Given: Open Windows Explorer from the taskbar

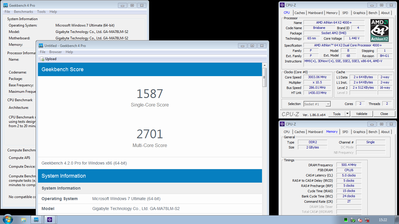Looking at the screenshot, I should coord(24,220).
